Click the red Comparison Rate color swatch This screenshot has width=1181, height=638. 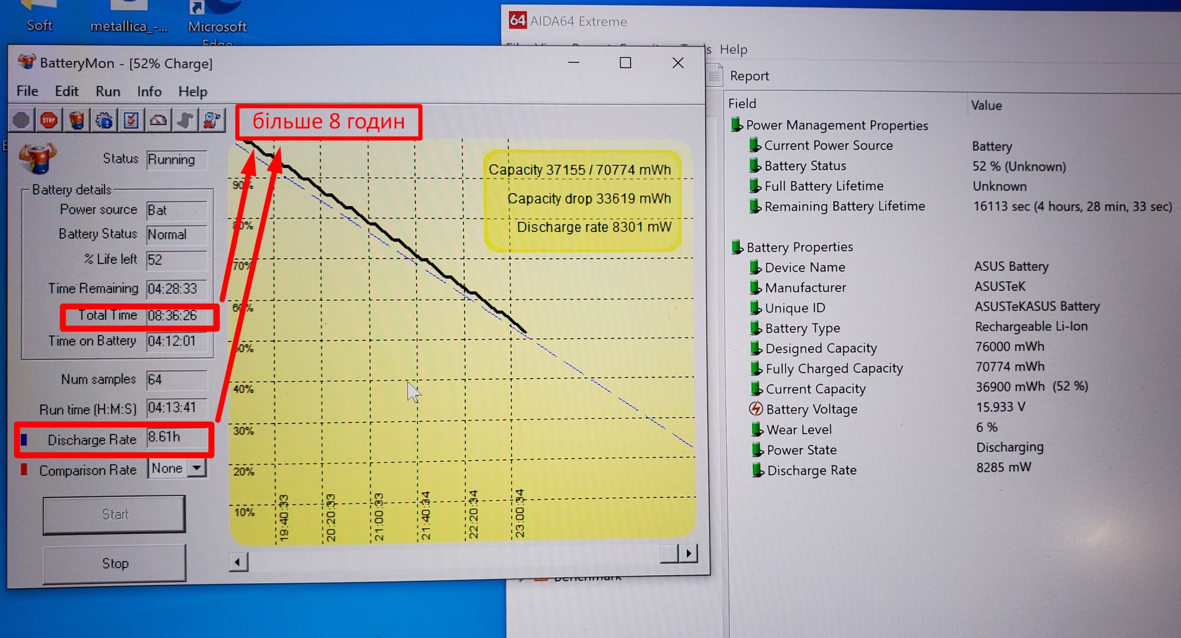(x=24, y=470)
